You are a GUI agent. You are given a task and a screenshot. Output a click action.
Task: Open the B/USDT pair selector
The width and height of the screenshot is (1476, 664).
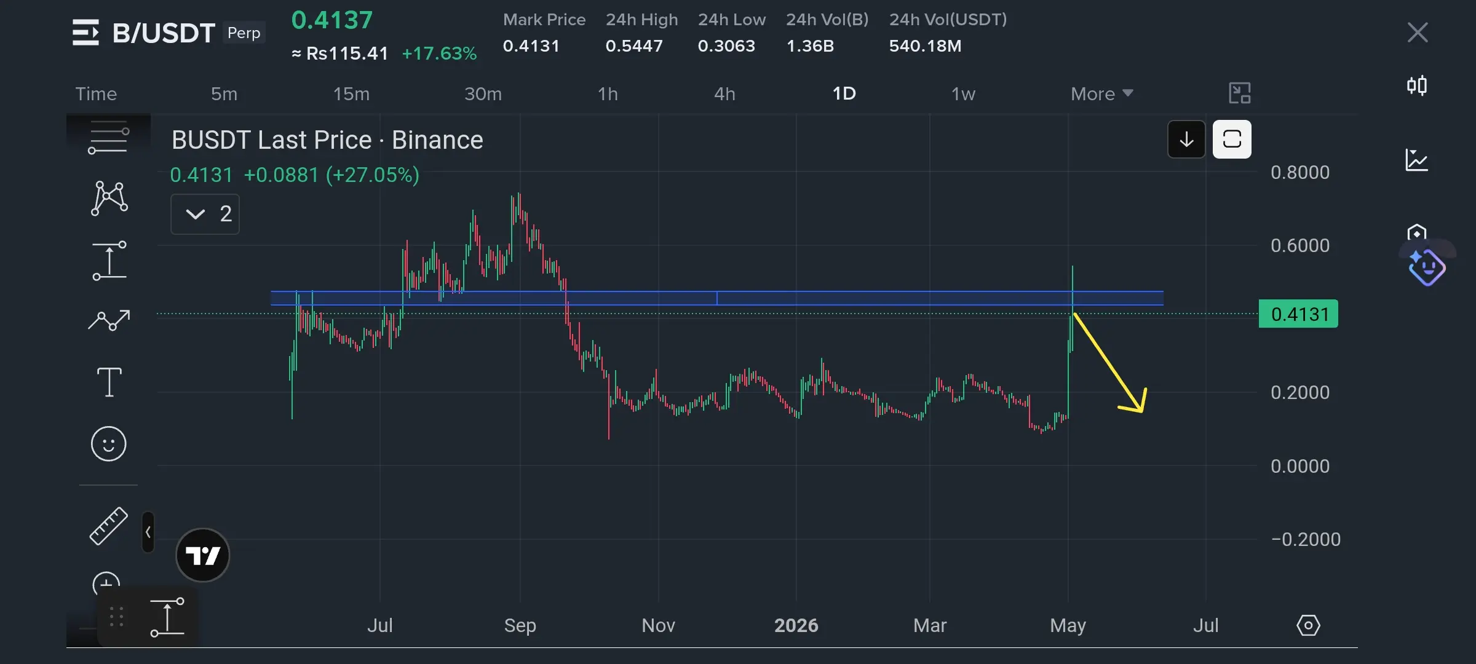pyautogui.click(x=164, y=33)
